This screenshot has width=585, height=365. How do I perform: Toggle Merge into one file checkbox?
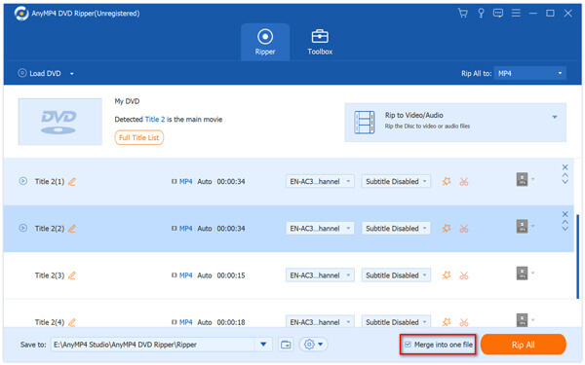(x=409, y=345)
